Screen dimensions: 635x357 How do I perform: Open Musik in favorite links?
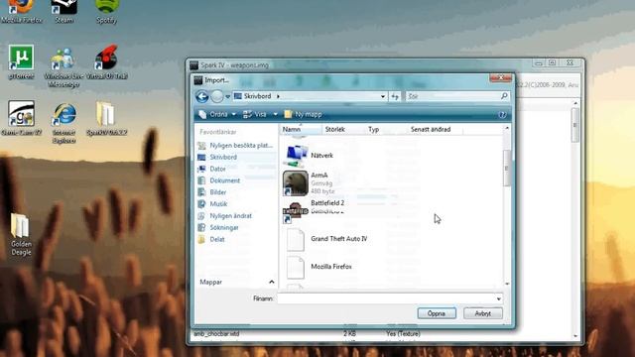[x=212, y=204]
